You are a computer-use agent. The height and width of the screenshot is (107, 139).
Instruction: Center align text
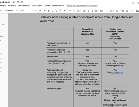(x=88, y=11)
